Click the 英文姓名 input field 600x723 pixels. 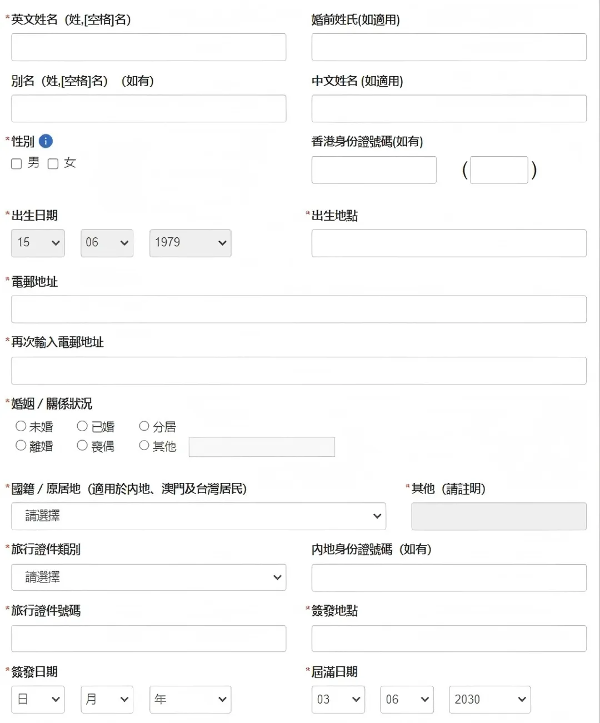pos(148,47)
